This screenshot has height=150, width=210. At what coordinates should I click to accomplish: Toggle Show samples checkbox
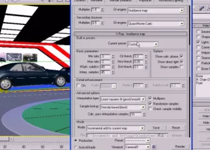coord(182,67)
